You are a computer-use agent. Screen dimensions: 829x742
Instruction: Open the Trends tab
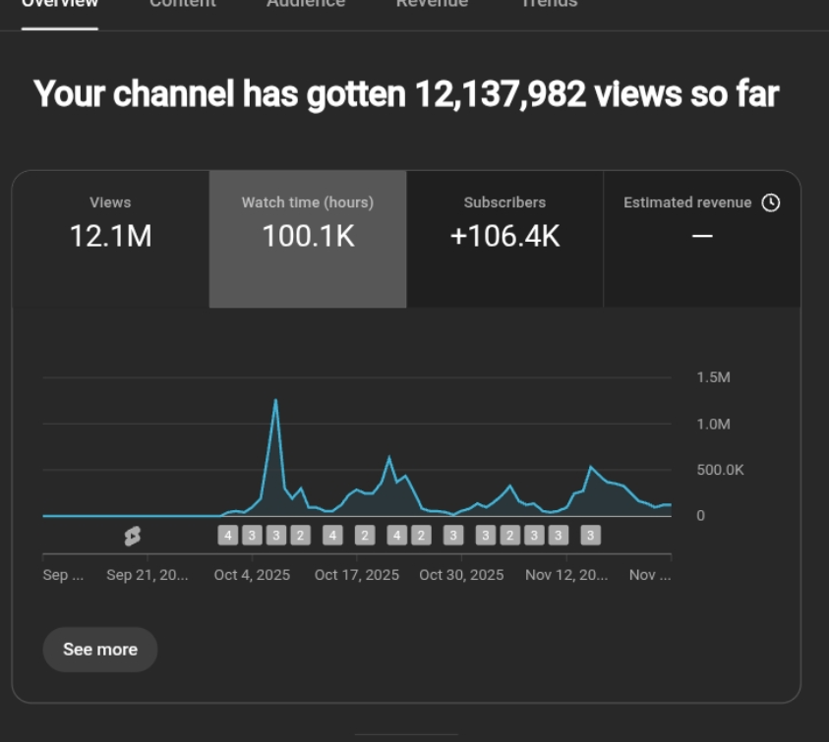(x=549, y=5)
